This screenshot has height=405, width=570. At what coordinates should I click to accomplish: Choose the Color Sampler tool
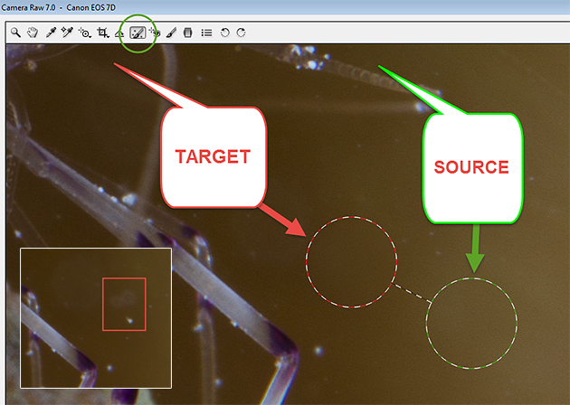(x=67, y=33)
